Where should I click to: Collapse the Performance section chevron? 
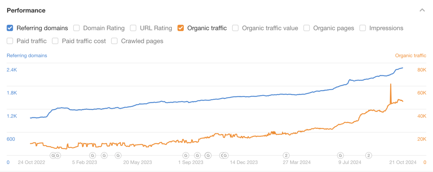pyautogui.click(x=422, y=10)
